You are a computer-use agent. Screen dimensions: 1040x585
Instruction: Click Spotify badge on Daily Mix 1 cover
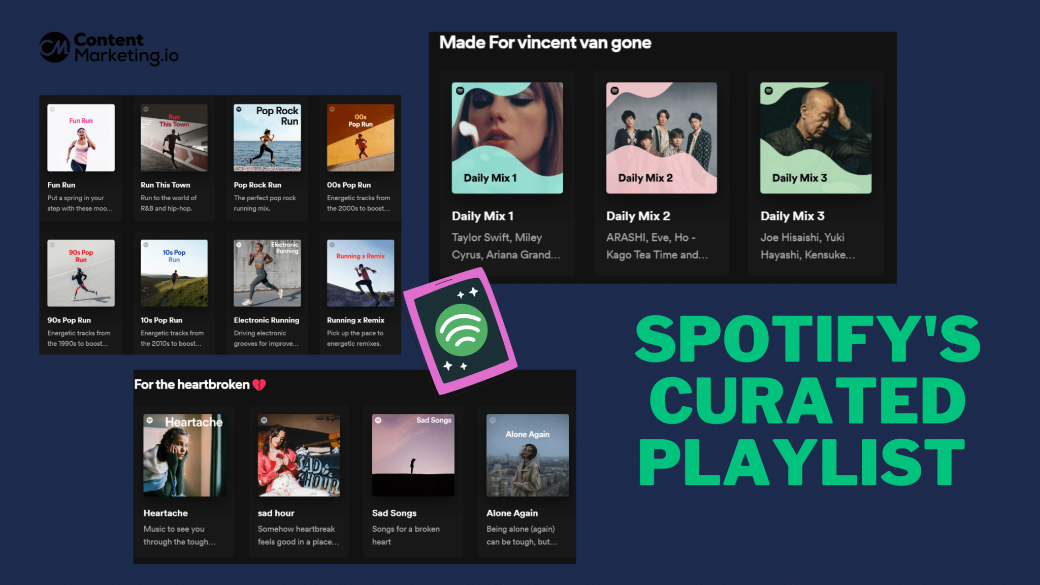(460, 90)
